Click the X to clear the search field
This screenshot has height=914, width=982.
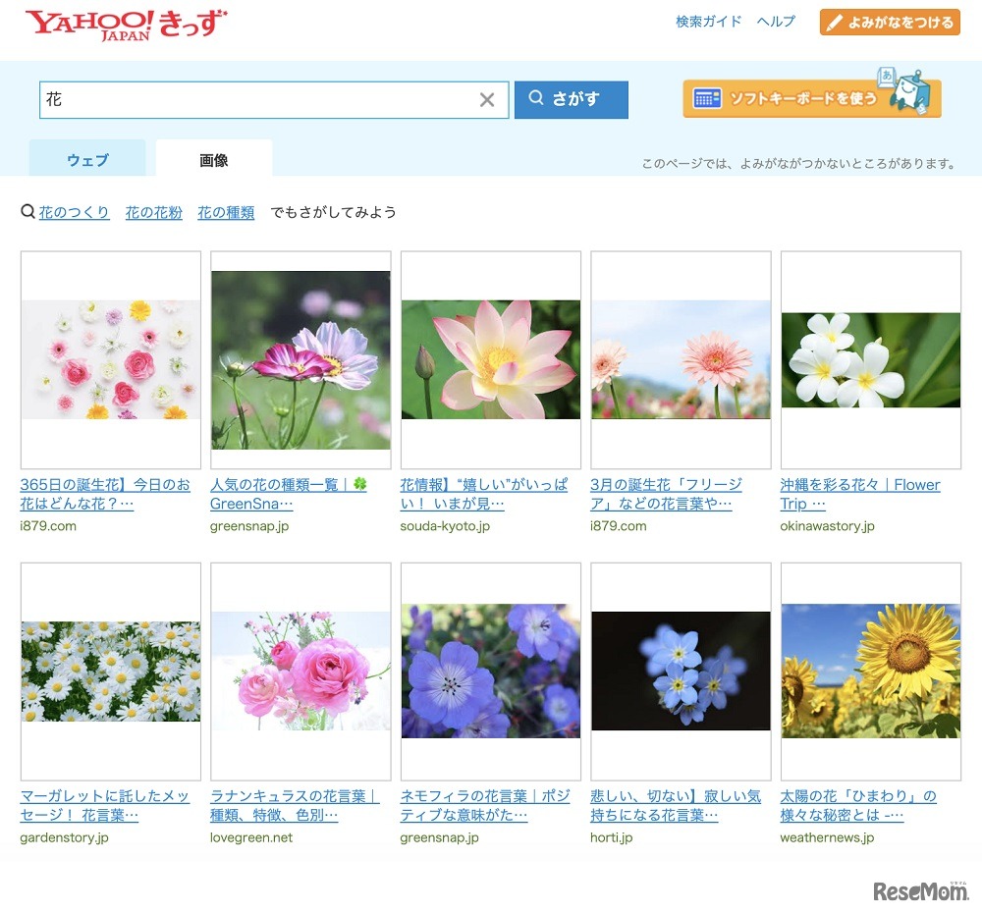[x=487, y=98]
